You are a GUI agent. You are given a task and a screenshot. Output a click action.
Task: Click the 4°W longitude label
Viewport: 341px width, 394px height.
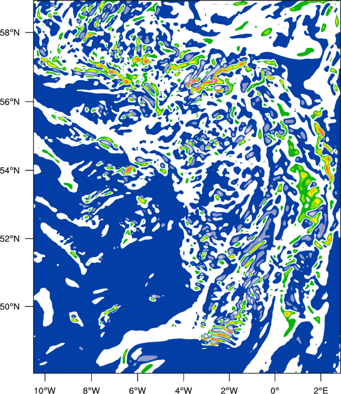click(184, 390)
